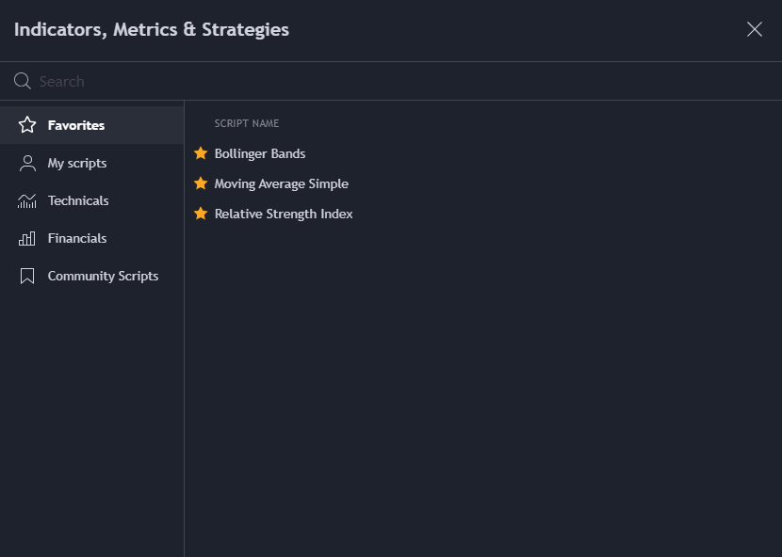Toggle the Moving Average Simple favorite star
This screenshot has height=557, width=782.
pos(201,183)
